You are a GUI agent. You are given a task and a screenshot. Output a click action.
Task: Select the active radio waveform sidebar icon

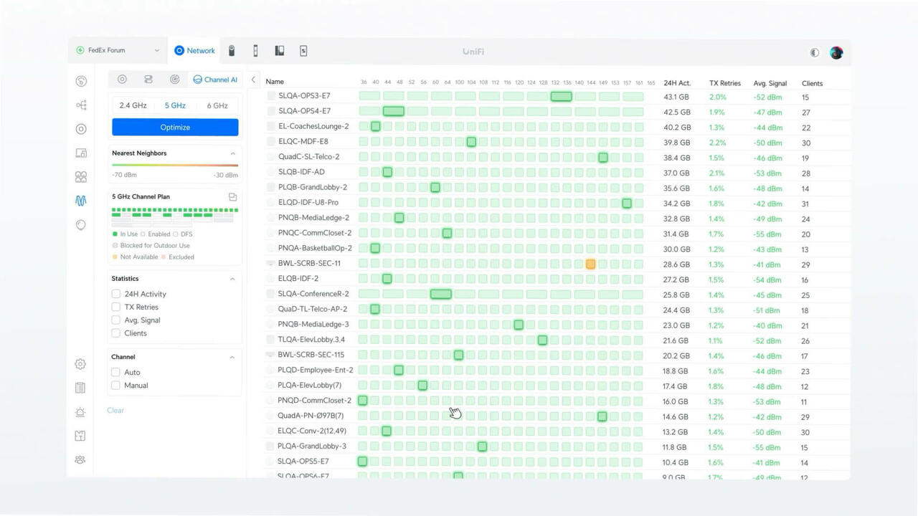click(80, 201)
